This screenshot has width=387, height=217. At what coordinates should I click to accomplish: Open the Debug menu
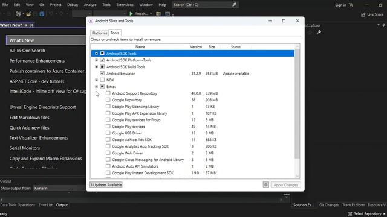pyautogui.click(x=73, y=5)
